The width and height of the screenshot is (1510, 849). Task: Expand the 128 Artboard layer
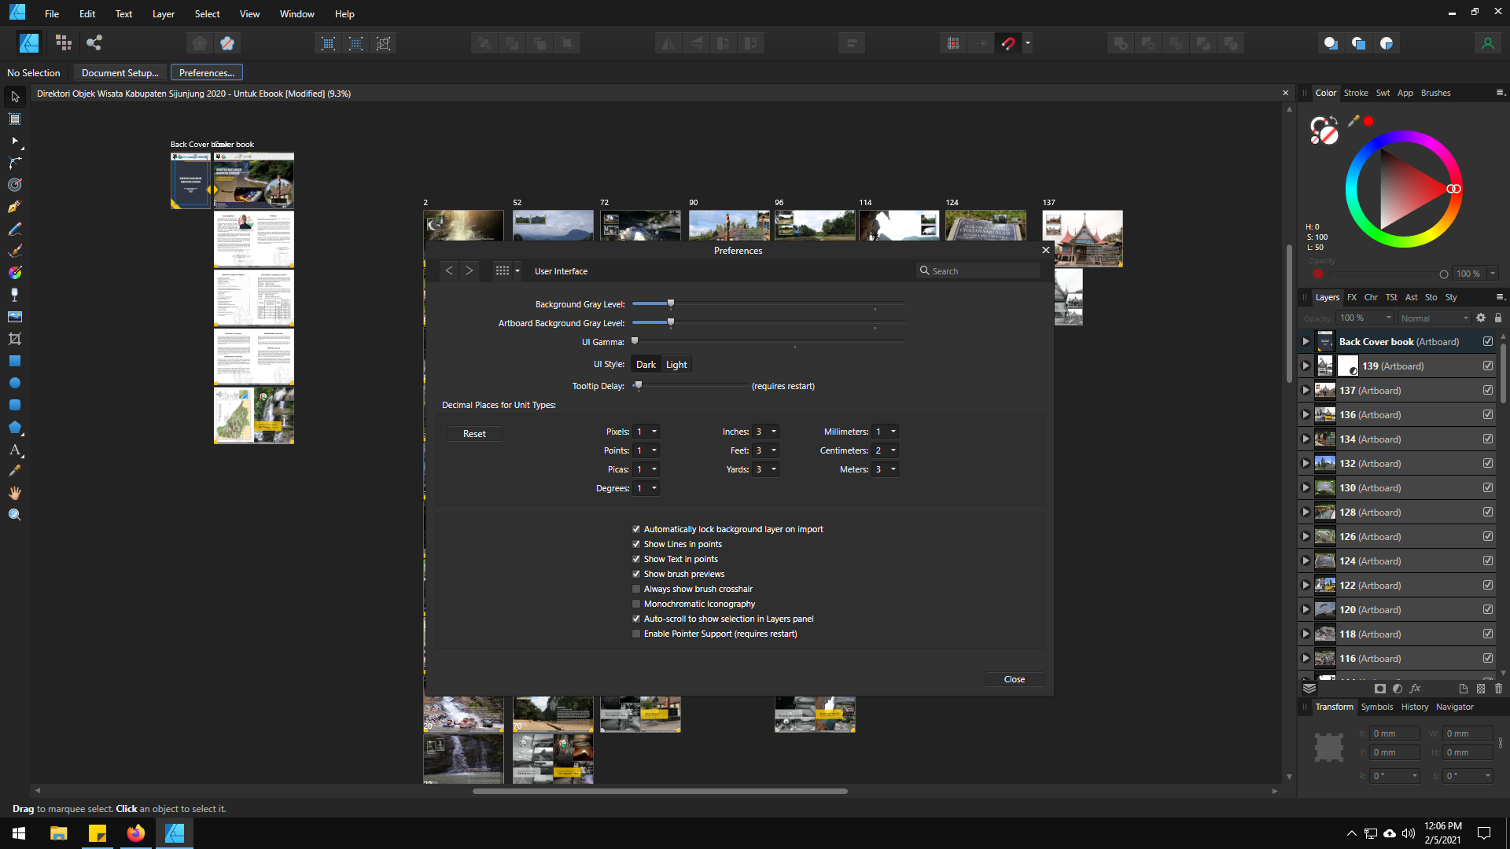click(1306, 513)
